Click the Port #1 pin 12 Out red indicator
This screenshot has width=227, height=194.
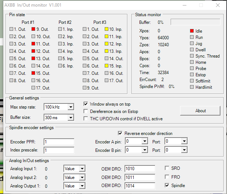click(x=33, y=51)
